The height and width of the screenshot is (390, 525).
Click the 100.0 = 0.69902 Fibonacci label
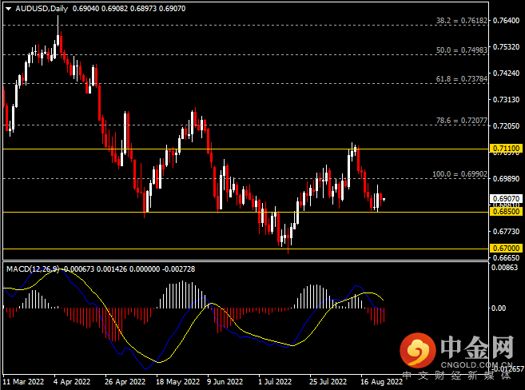coord(459,174)
